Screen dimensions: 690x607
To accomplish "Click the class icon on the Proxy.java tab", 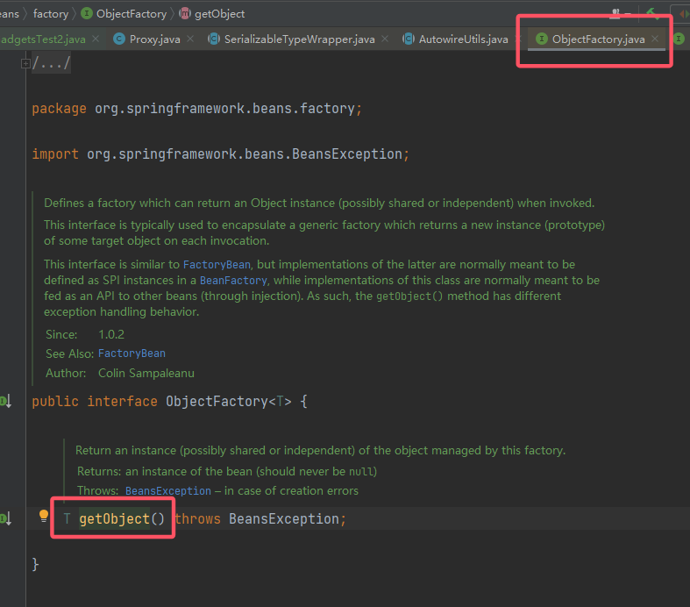I will tap(119, 39).
